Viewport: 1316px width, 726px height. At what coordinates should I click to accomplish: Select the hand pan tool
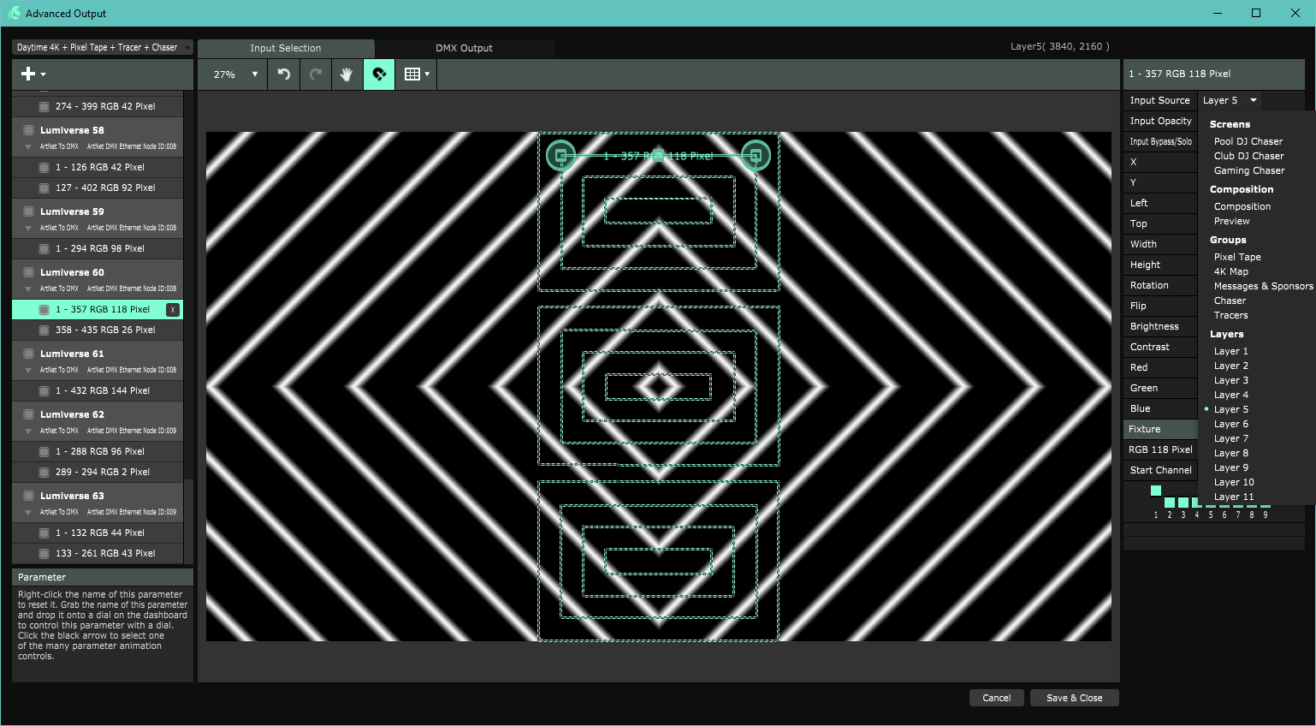click(347, 74)
